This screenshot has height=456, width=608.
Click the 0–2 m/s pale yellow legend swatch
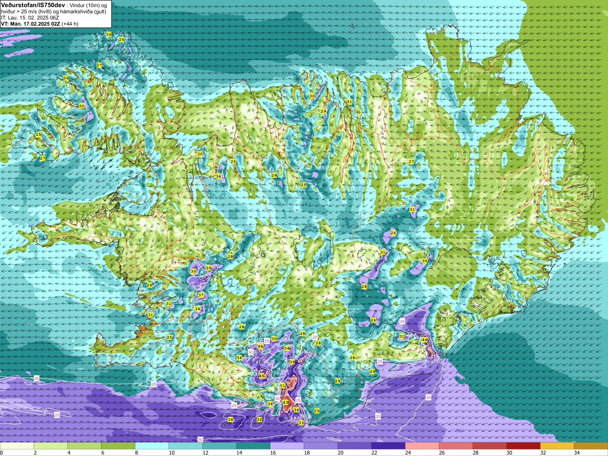[x=17, y=446]
